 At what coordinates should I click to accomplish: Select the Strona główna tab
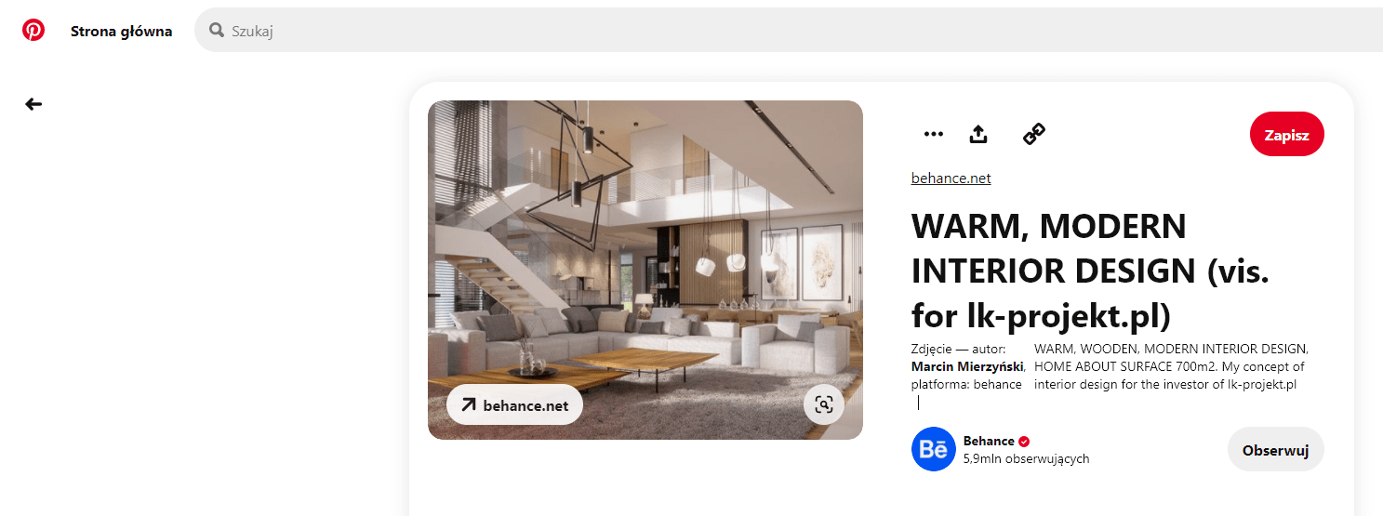121,31
